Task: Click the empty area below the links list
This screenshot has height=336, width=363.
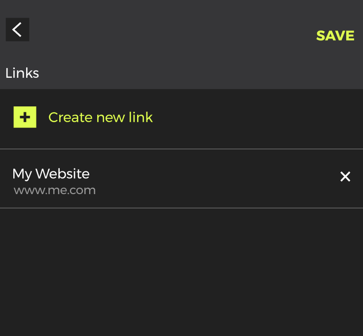Action: coord(181,272)
